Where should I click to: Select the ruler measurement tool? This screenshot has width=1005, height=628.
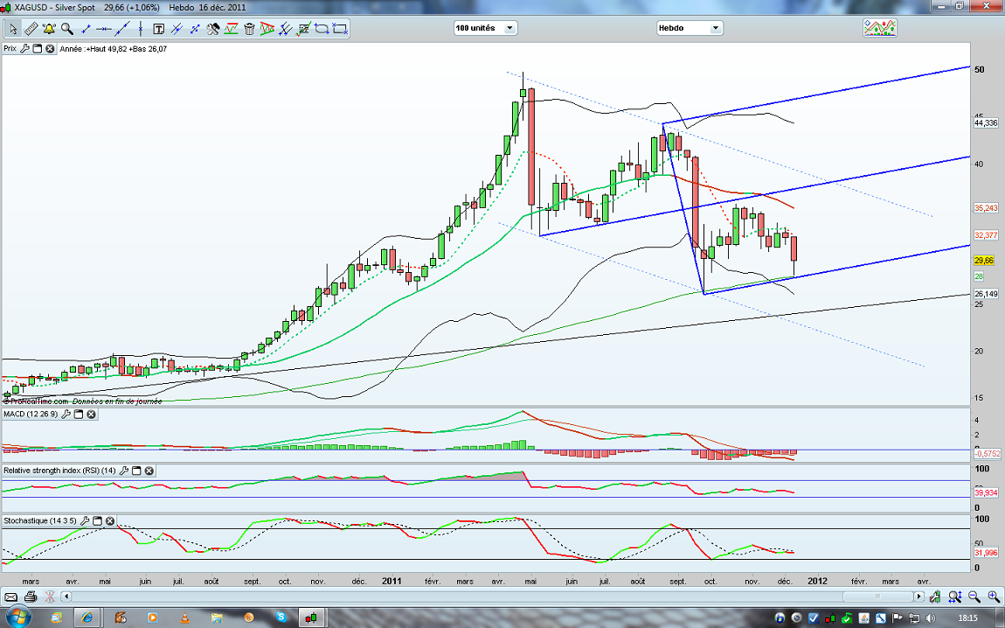click(31, 29)
